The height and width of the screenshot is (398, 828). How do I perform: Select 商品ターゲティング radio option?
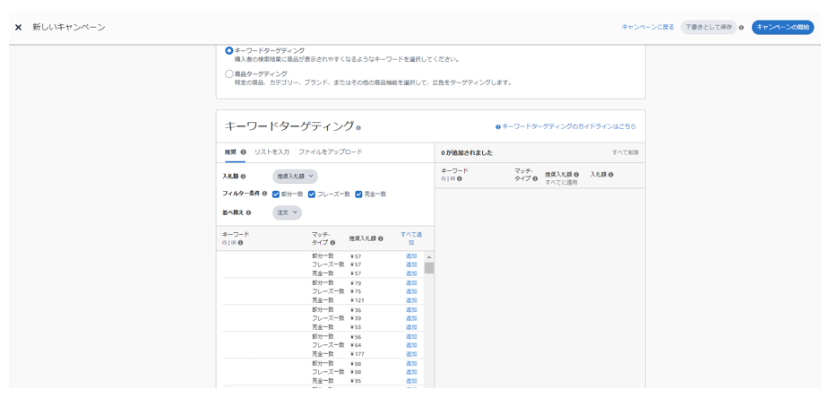229,74
